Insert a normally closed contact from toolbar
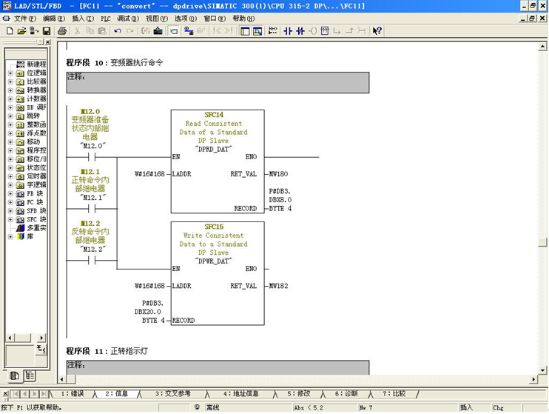The width and height of the screenshot is (549, 414). (300, 31)
